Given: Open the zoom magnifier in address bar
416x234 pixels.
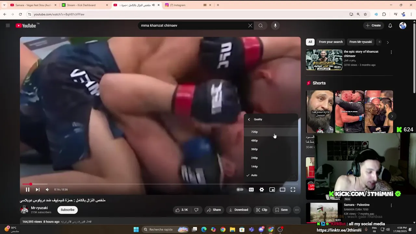Looking at the screenshot, I should pos(358,14).
